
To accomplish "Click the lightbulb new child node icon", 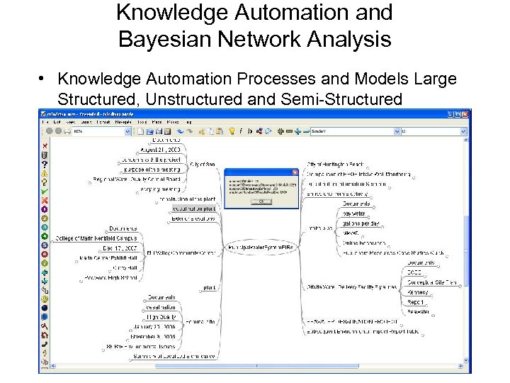I will (232, 131).
